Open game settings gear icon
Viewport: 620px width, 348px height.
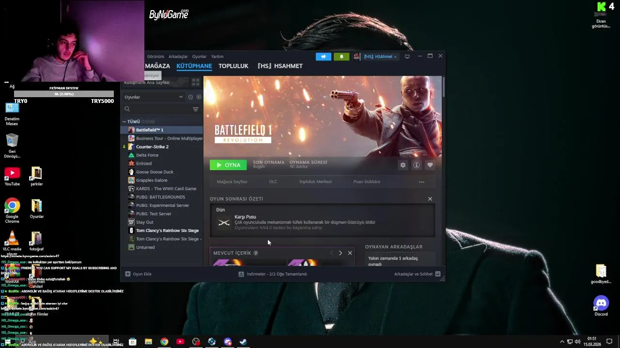point(403,165)
